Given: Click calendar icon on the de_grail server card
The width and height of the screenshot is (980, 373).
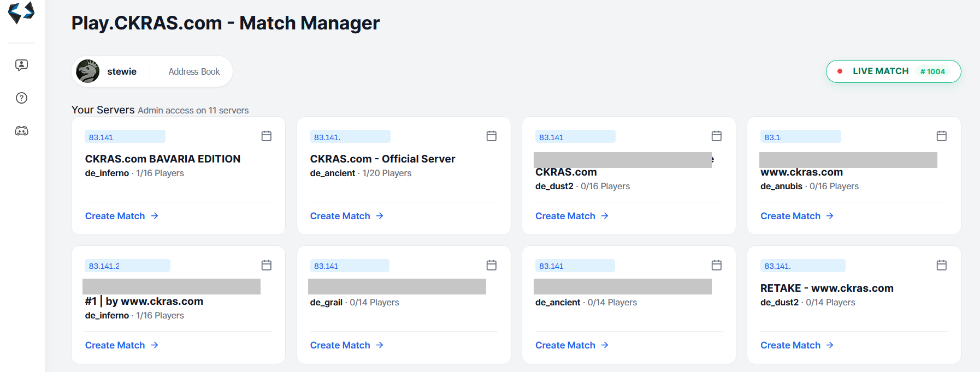Looking at the screenshot, I should [x=492, y=266].
